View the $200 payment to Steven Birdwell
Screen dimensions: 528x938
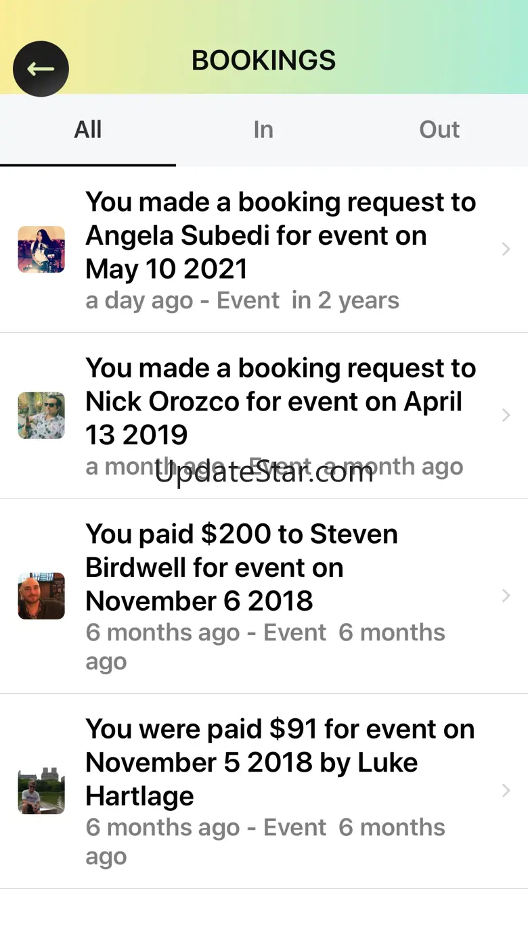click(x=264, y=596)
